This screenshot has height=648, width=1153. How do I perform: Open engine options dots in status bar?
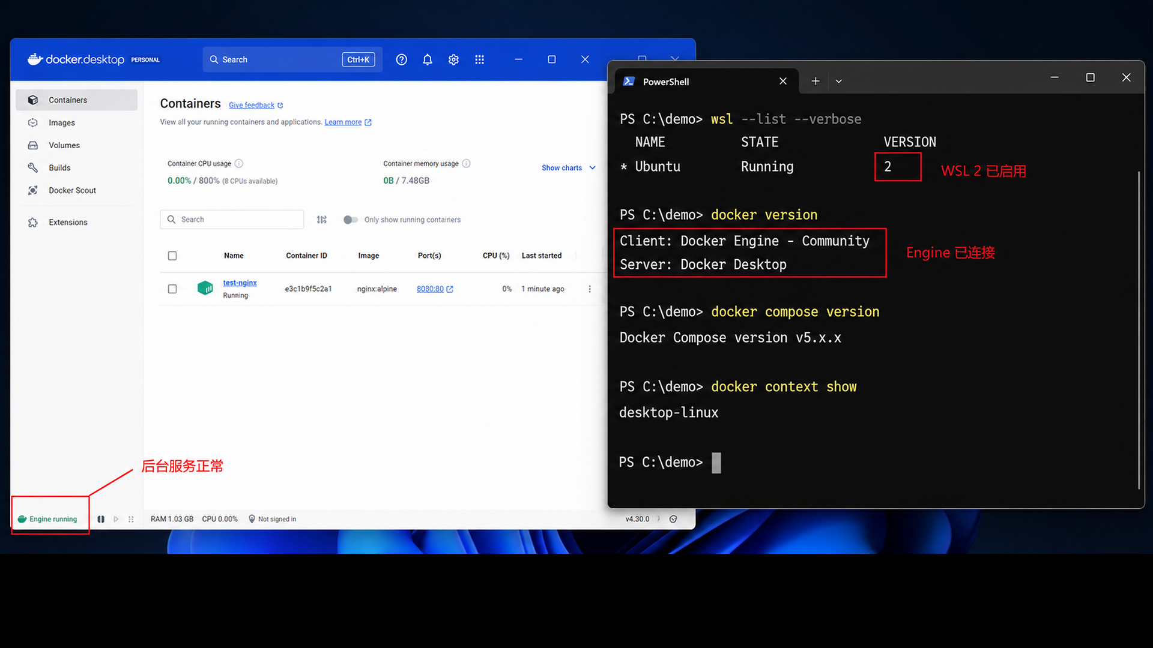(131, 519)
